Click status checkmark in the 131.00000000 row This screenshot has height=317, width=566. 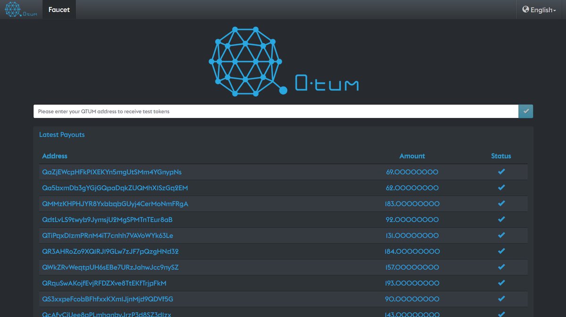(x=501, y=235)
